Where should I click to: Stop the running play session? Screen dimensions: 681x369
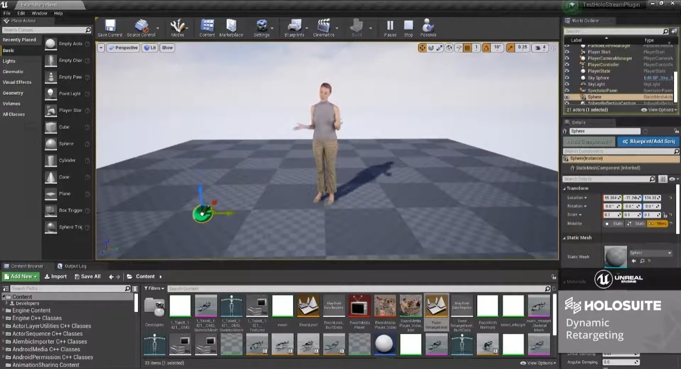(x=408, y=26)
